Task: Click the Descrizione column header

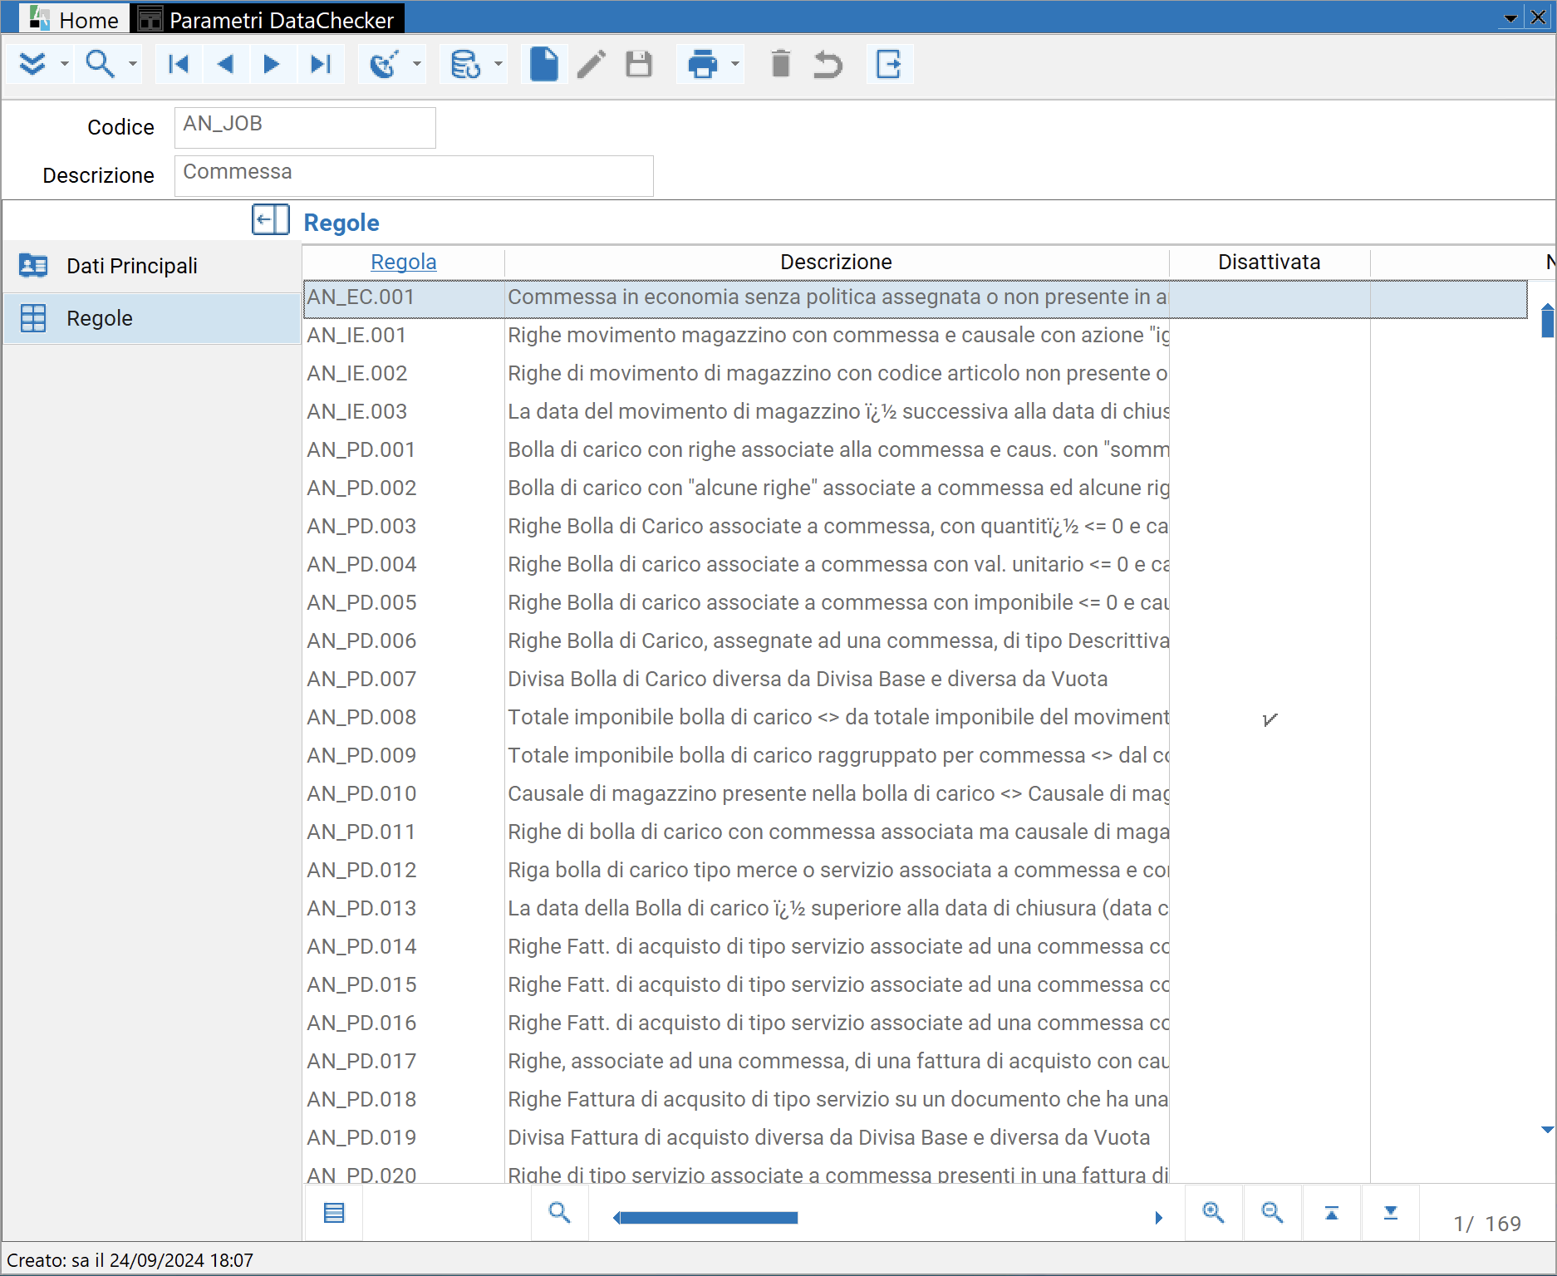Action: pos(836,263)
